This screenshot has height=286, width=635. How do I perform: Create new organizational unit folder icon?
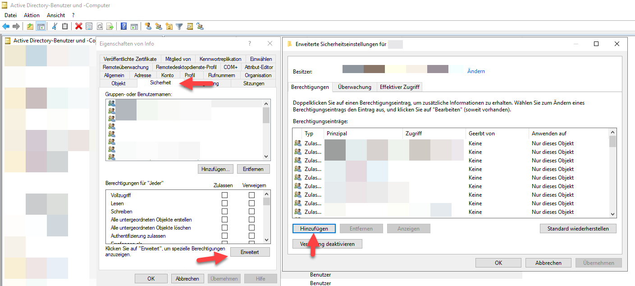pos(169,26)
